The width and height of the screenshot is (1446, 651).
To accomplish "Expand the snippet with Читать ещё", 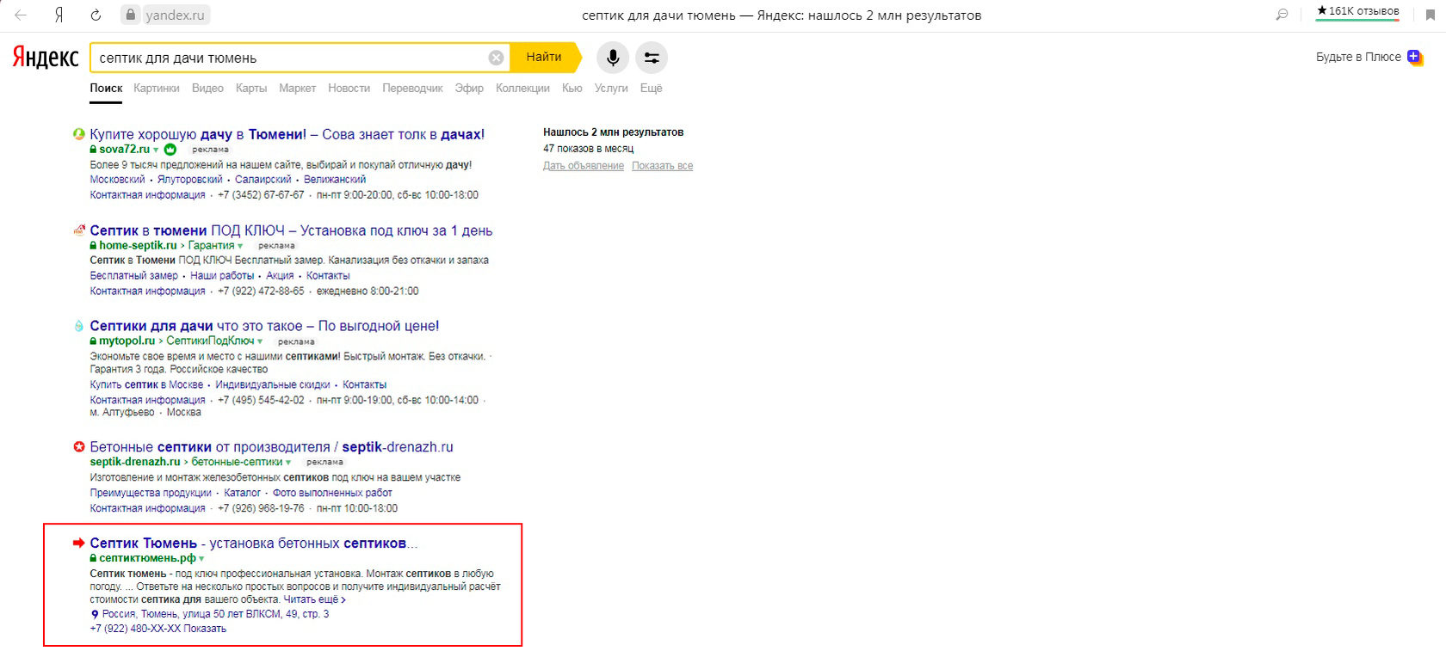I will click(x=315, y=599).
